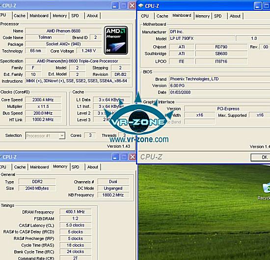Select About tab in right CPU-Z window

[235, 16]
